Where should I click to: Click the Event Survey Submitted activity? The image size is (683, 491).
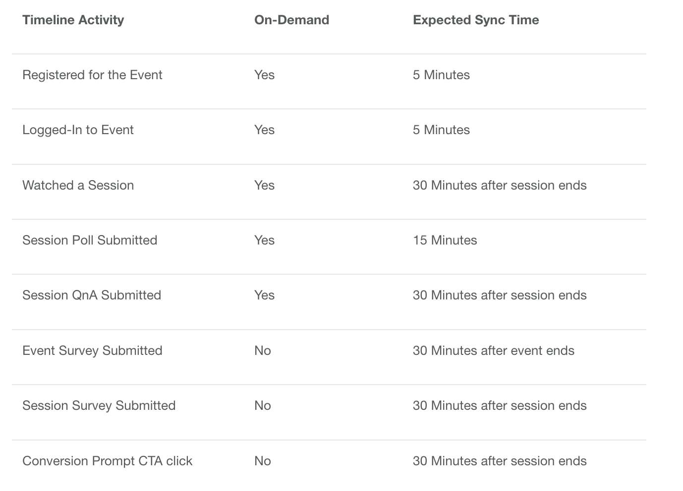[x=92, y=350]
